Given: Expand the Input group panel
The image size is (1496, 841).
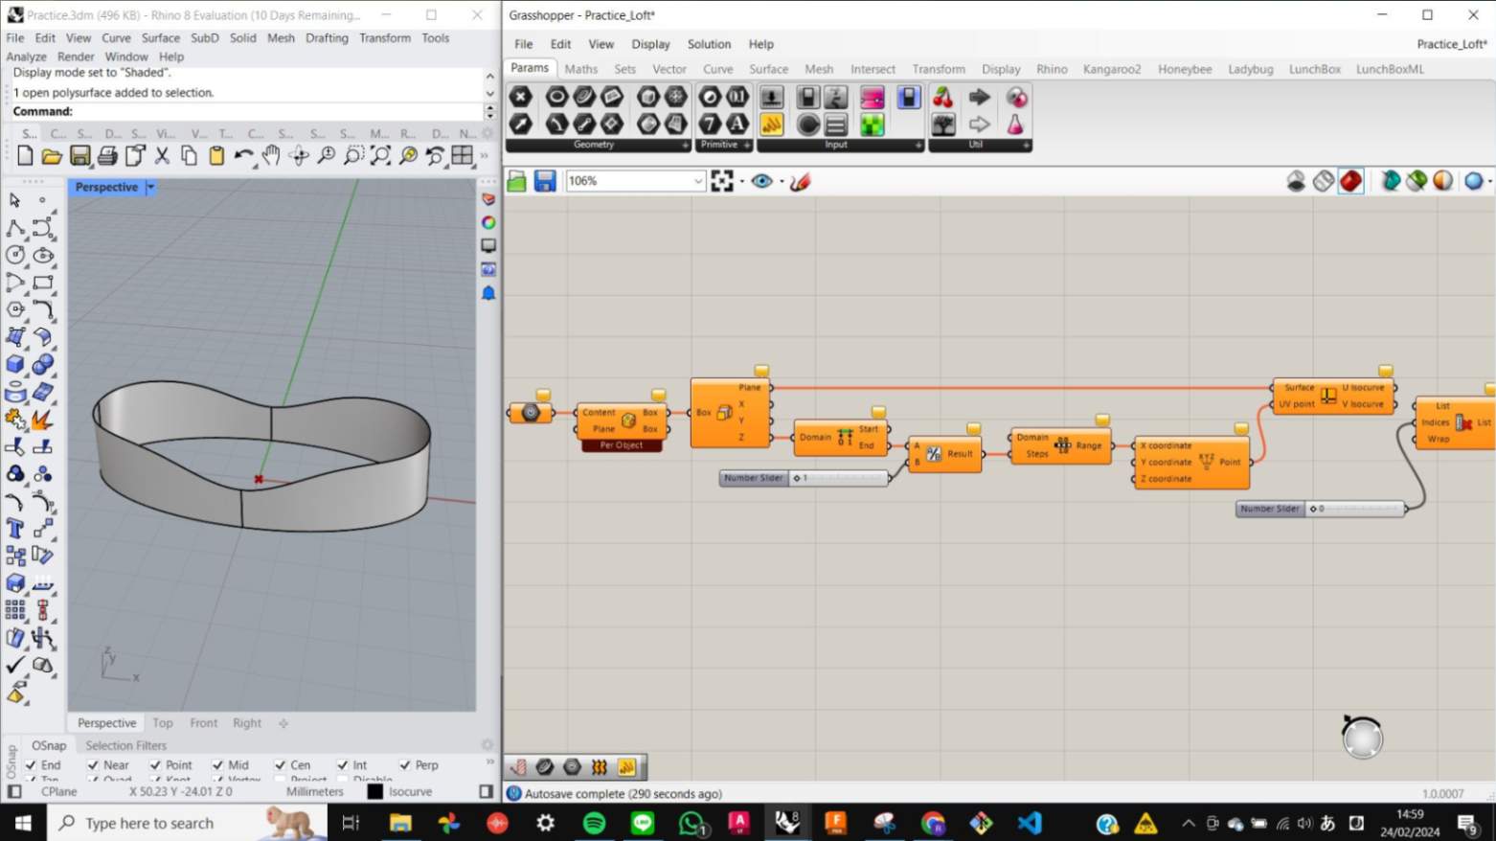Looking at the screenshot, I should (918, 146).
